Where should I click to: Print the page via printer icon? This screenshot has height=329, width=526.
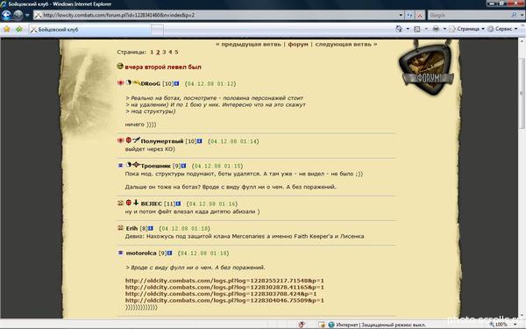[436, 29]
